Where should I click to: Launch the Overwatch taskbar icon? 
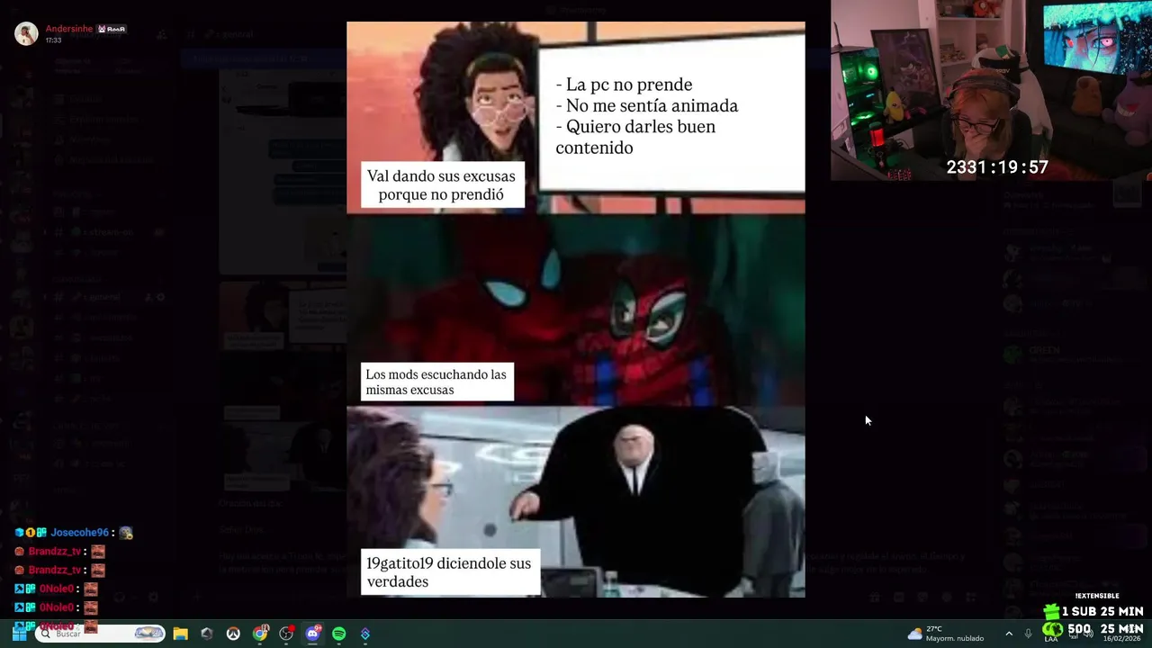pyautogui.click(x=233, y=634)
